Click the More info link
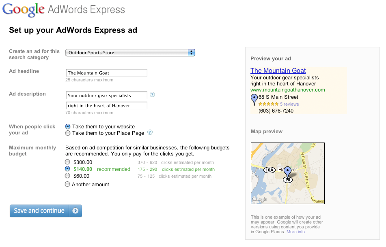The width and height of the screenshot is (386, 247). (295, 232)
